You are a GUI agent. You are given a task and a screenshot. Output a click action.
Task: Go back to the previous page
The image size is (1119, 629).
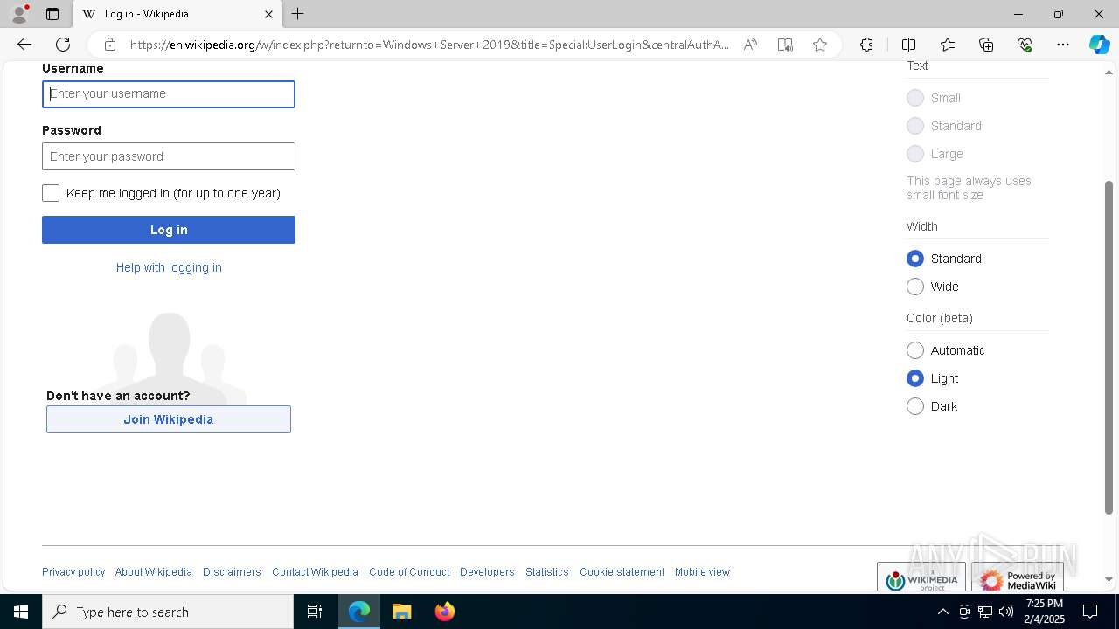[24, 45]
